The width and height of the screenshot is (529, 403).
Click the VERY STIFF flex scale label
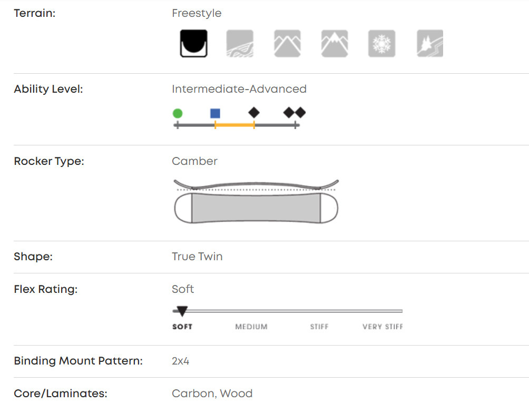[383, 327]
